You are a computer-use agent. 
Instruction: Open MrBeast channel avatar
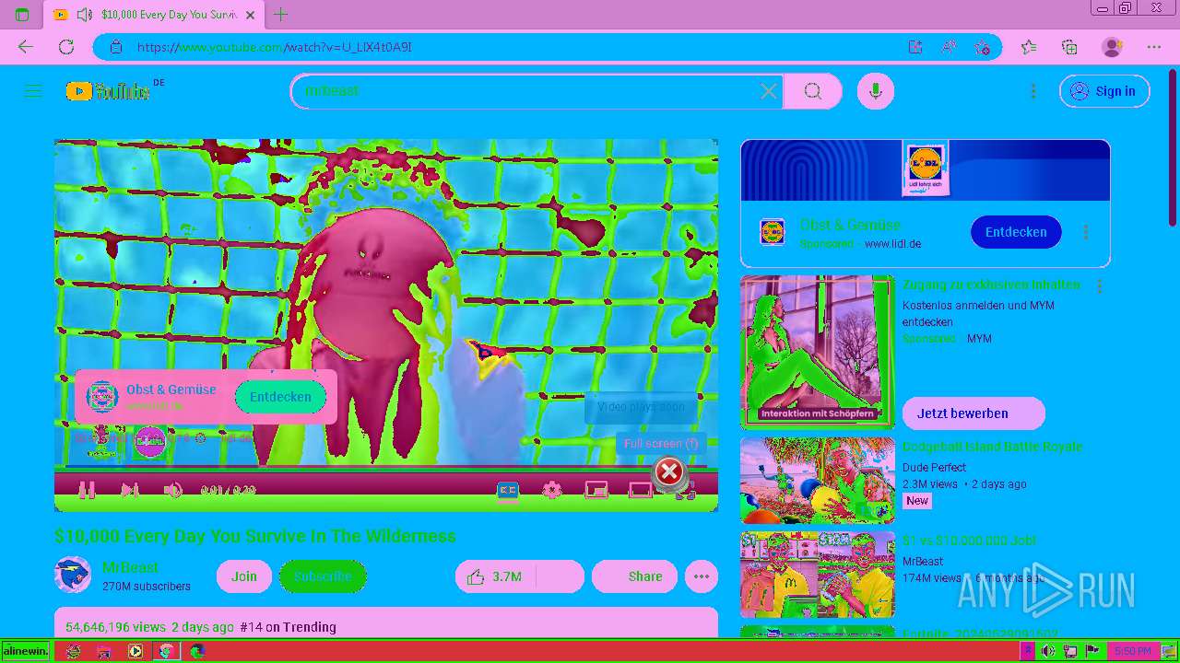(73, 576)
